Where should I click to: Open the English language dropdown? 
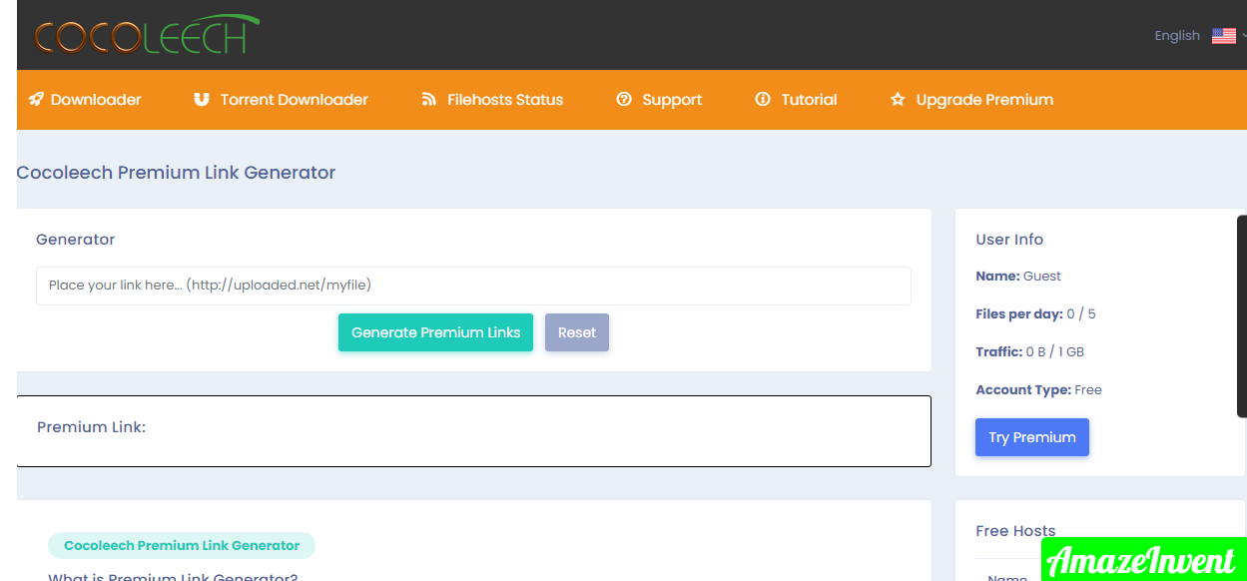click(x=1199, y=36)
